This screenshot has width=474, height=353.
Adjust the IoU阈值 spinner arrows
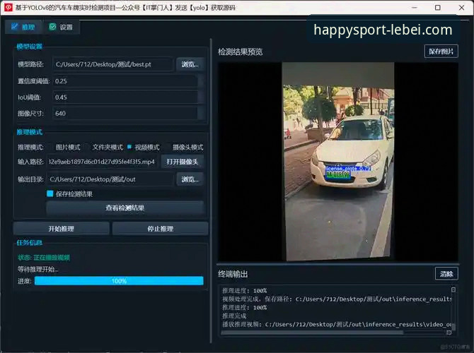point(200,97)
